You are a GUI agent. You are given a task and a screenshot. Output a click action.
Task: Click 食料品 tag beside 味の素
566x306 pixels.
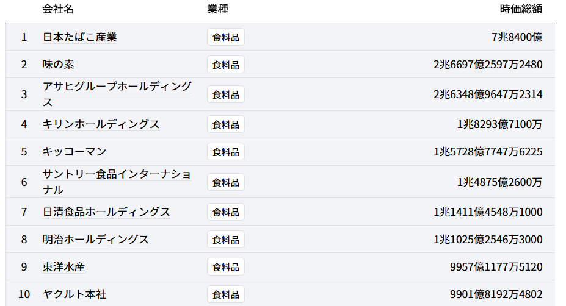pyautogui.click(x=226, y=65)
